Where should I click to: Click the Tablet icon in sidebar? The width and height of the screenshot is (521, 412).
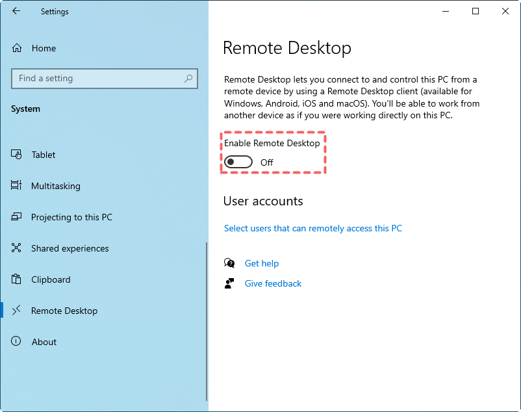17,155
